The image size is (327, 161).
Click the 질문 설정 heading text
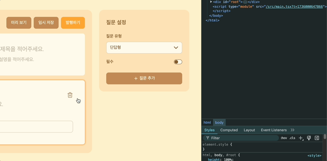(x=116, y=22)
